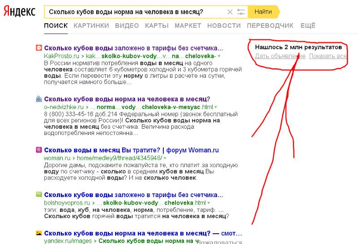Click the yandex.ru/images result favicon
This screenshot has height=244, width=358.
tap(39, 233)
